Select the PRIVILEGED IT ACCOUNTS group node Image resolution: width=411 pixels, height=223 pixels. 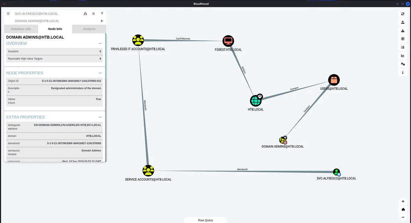pos(138,40)
